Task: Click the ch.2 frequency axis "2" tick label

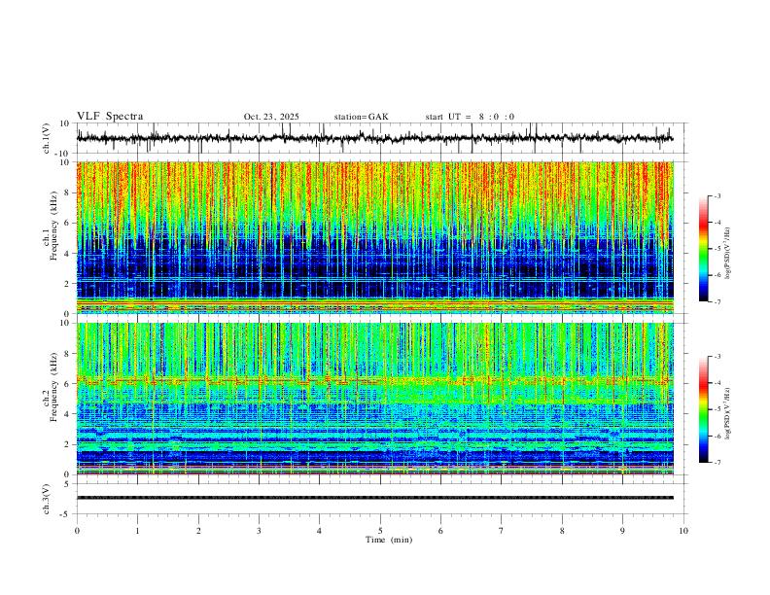Action: 67,444
